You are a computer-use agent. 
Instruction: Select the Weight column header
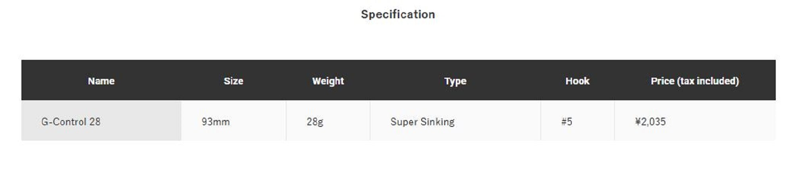click(x=328, y=81)
